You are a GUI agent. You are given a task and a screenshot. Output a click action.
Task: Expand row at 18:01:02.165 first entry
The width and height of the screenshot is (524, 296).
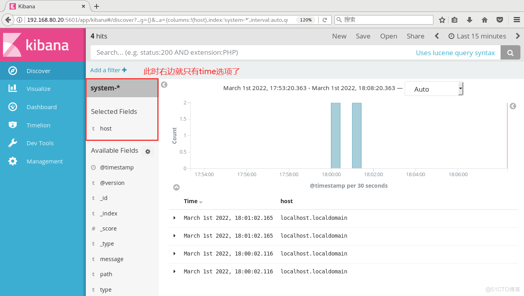click(174, 218)
